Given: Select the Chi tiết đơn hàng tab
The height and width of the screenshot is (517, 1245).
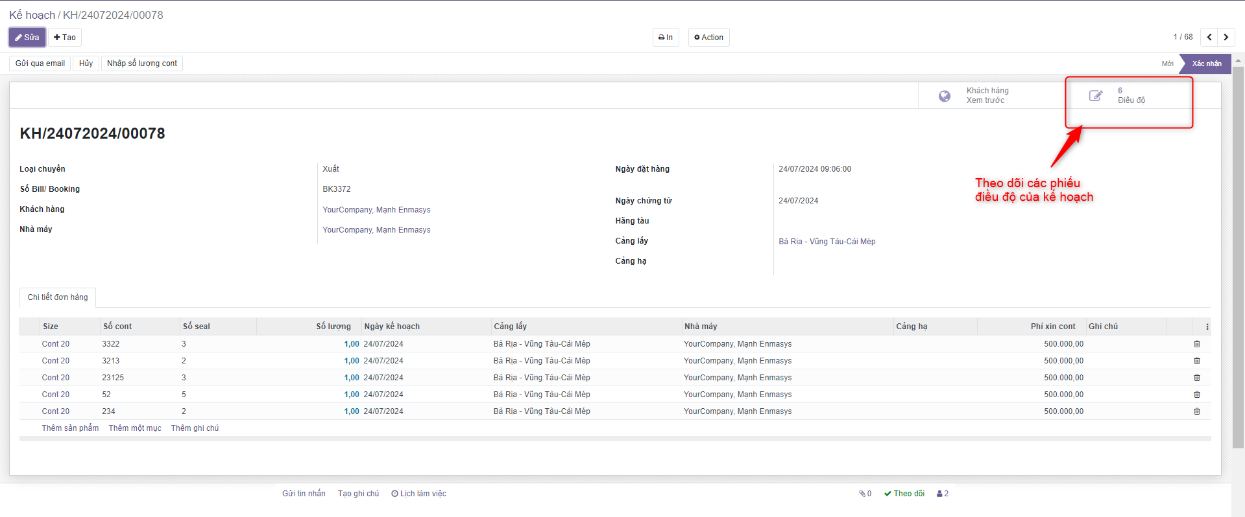Looking at the screenshot, I should (58, 297).
